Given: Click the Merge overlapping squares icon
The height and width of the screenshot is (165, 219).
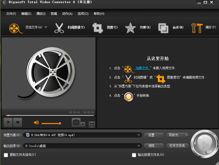Looking at the screenshot, I should click(x=163, y=28).
